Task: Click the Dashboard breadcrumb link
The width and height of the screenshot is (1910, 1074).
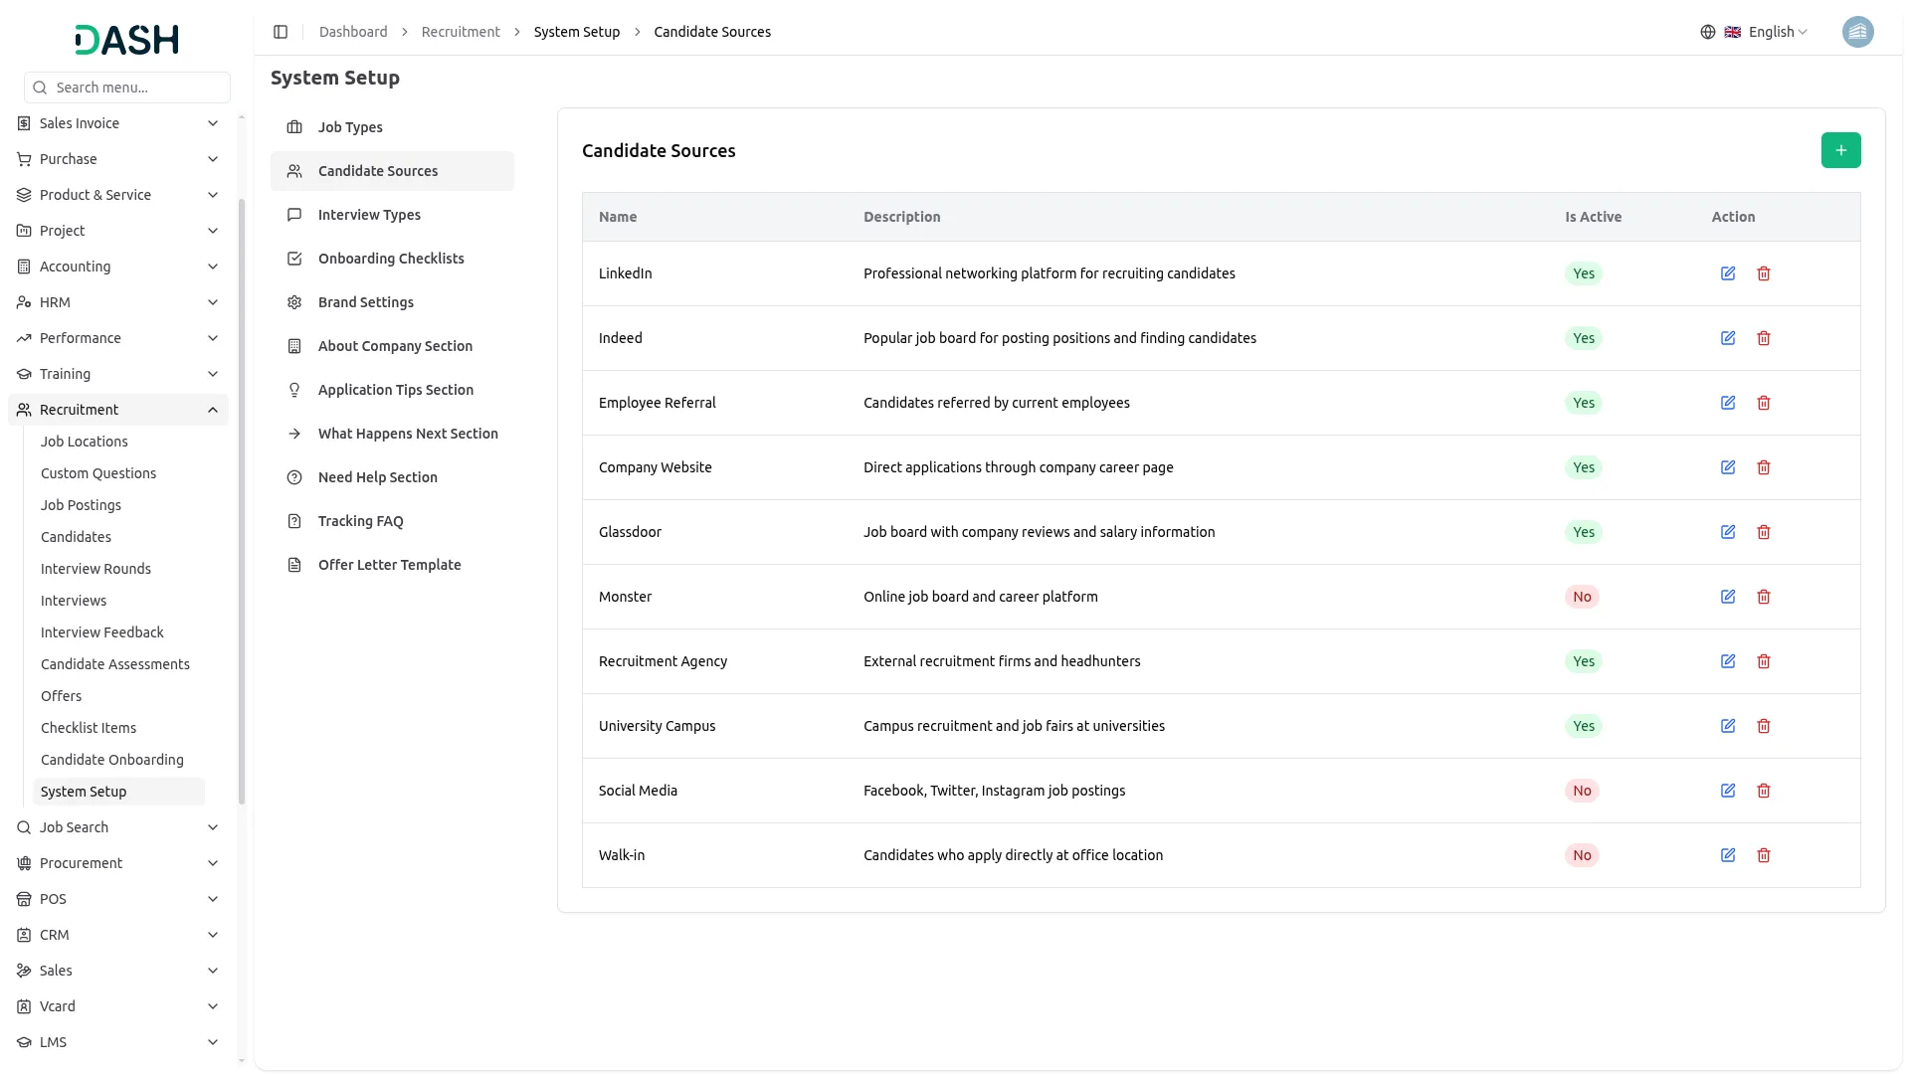Action: pos(353,32)
